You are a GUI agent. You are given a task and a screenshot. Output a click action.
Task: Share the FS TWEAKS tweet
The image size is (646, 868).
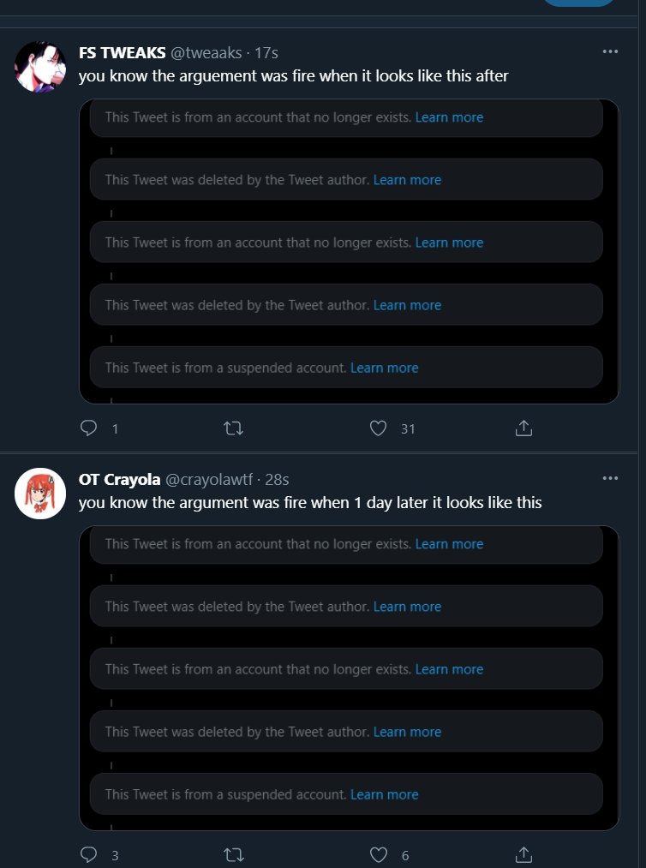(x=523, y=428)
